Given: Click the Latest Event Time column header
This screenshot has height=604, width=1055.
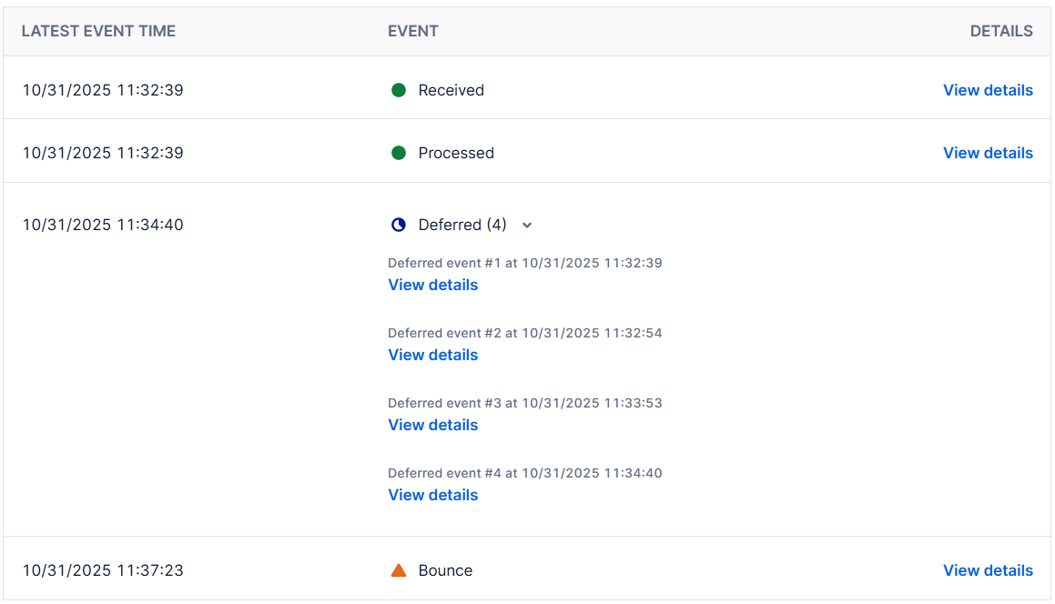Looking at the screenshot, I should [98, 31].
